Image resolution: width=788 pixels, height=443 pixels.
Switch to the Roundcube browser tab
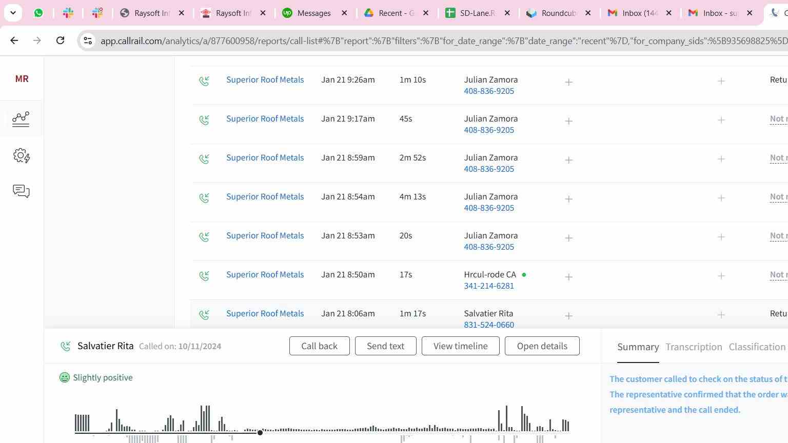click(559, 13)
